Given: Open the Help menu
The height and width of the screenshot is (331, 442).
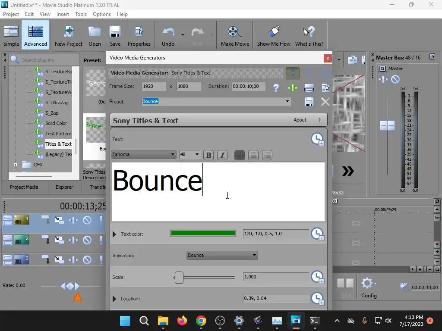Looking at the screenshot, I should tap(122, 14).
